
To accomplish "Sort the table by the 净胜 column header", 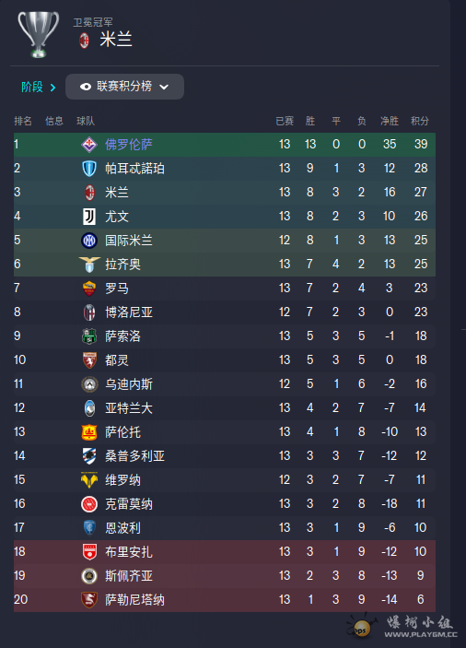I will 390,121.
